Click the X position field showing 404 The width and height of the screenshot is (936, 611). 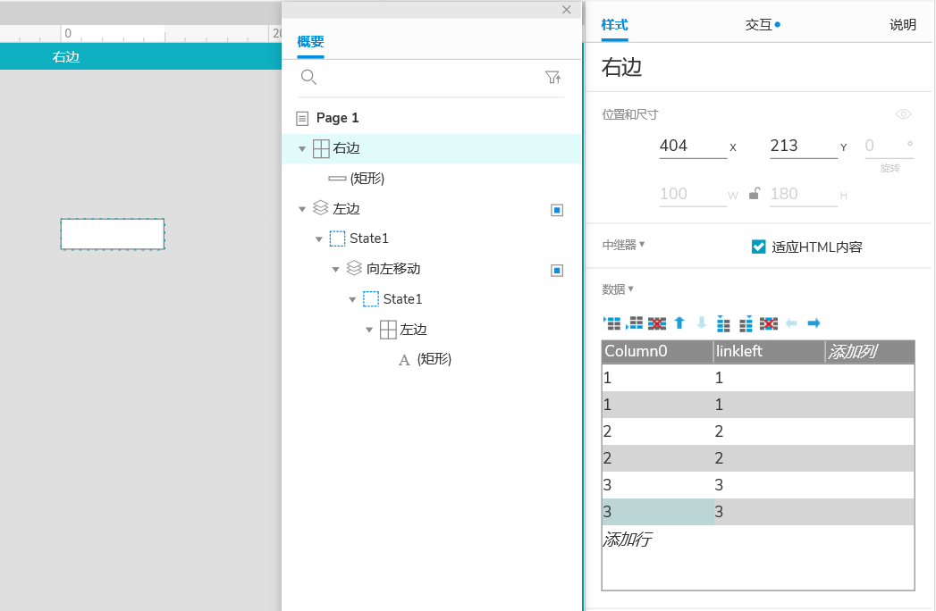click(x=693, y=146)
